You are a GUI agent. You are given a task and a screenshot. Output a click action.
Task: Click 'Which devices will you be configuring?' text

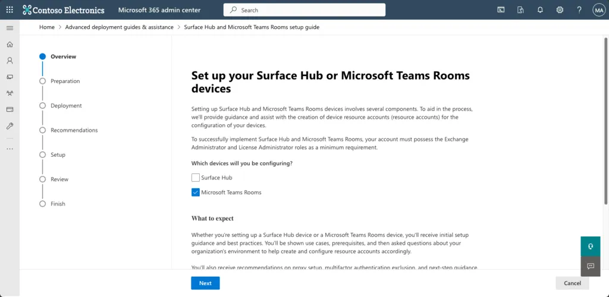242,163
